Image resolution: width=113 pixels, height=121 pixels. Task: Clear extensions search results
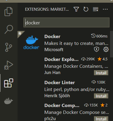pyautogui.click(x=95, y=9)
